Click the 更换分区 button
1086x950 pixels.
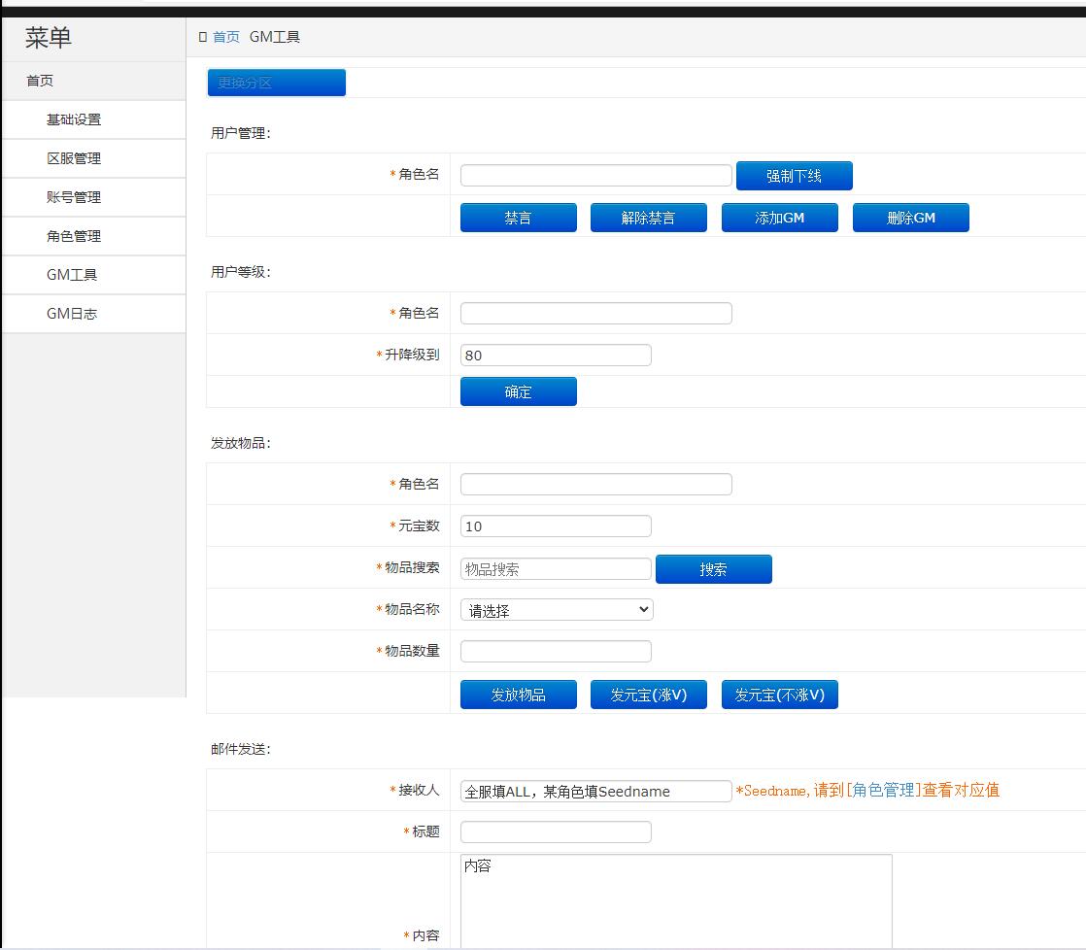275,83
